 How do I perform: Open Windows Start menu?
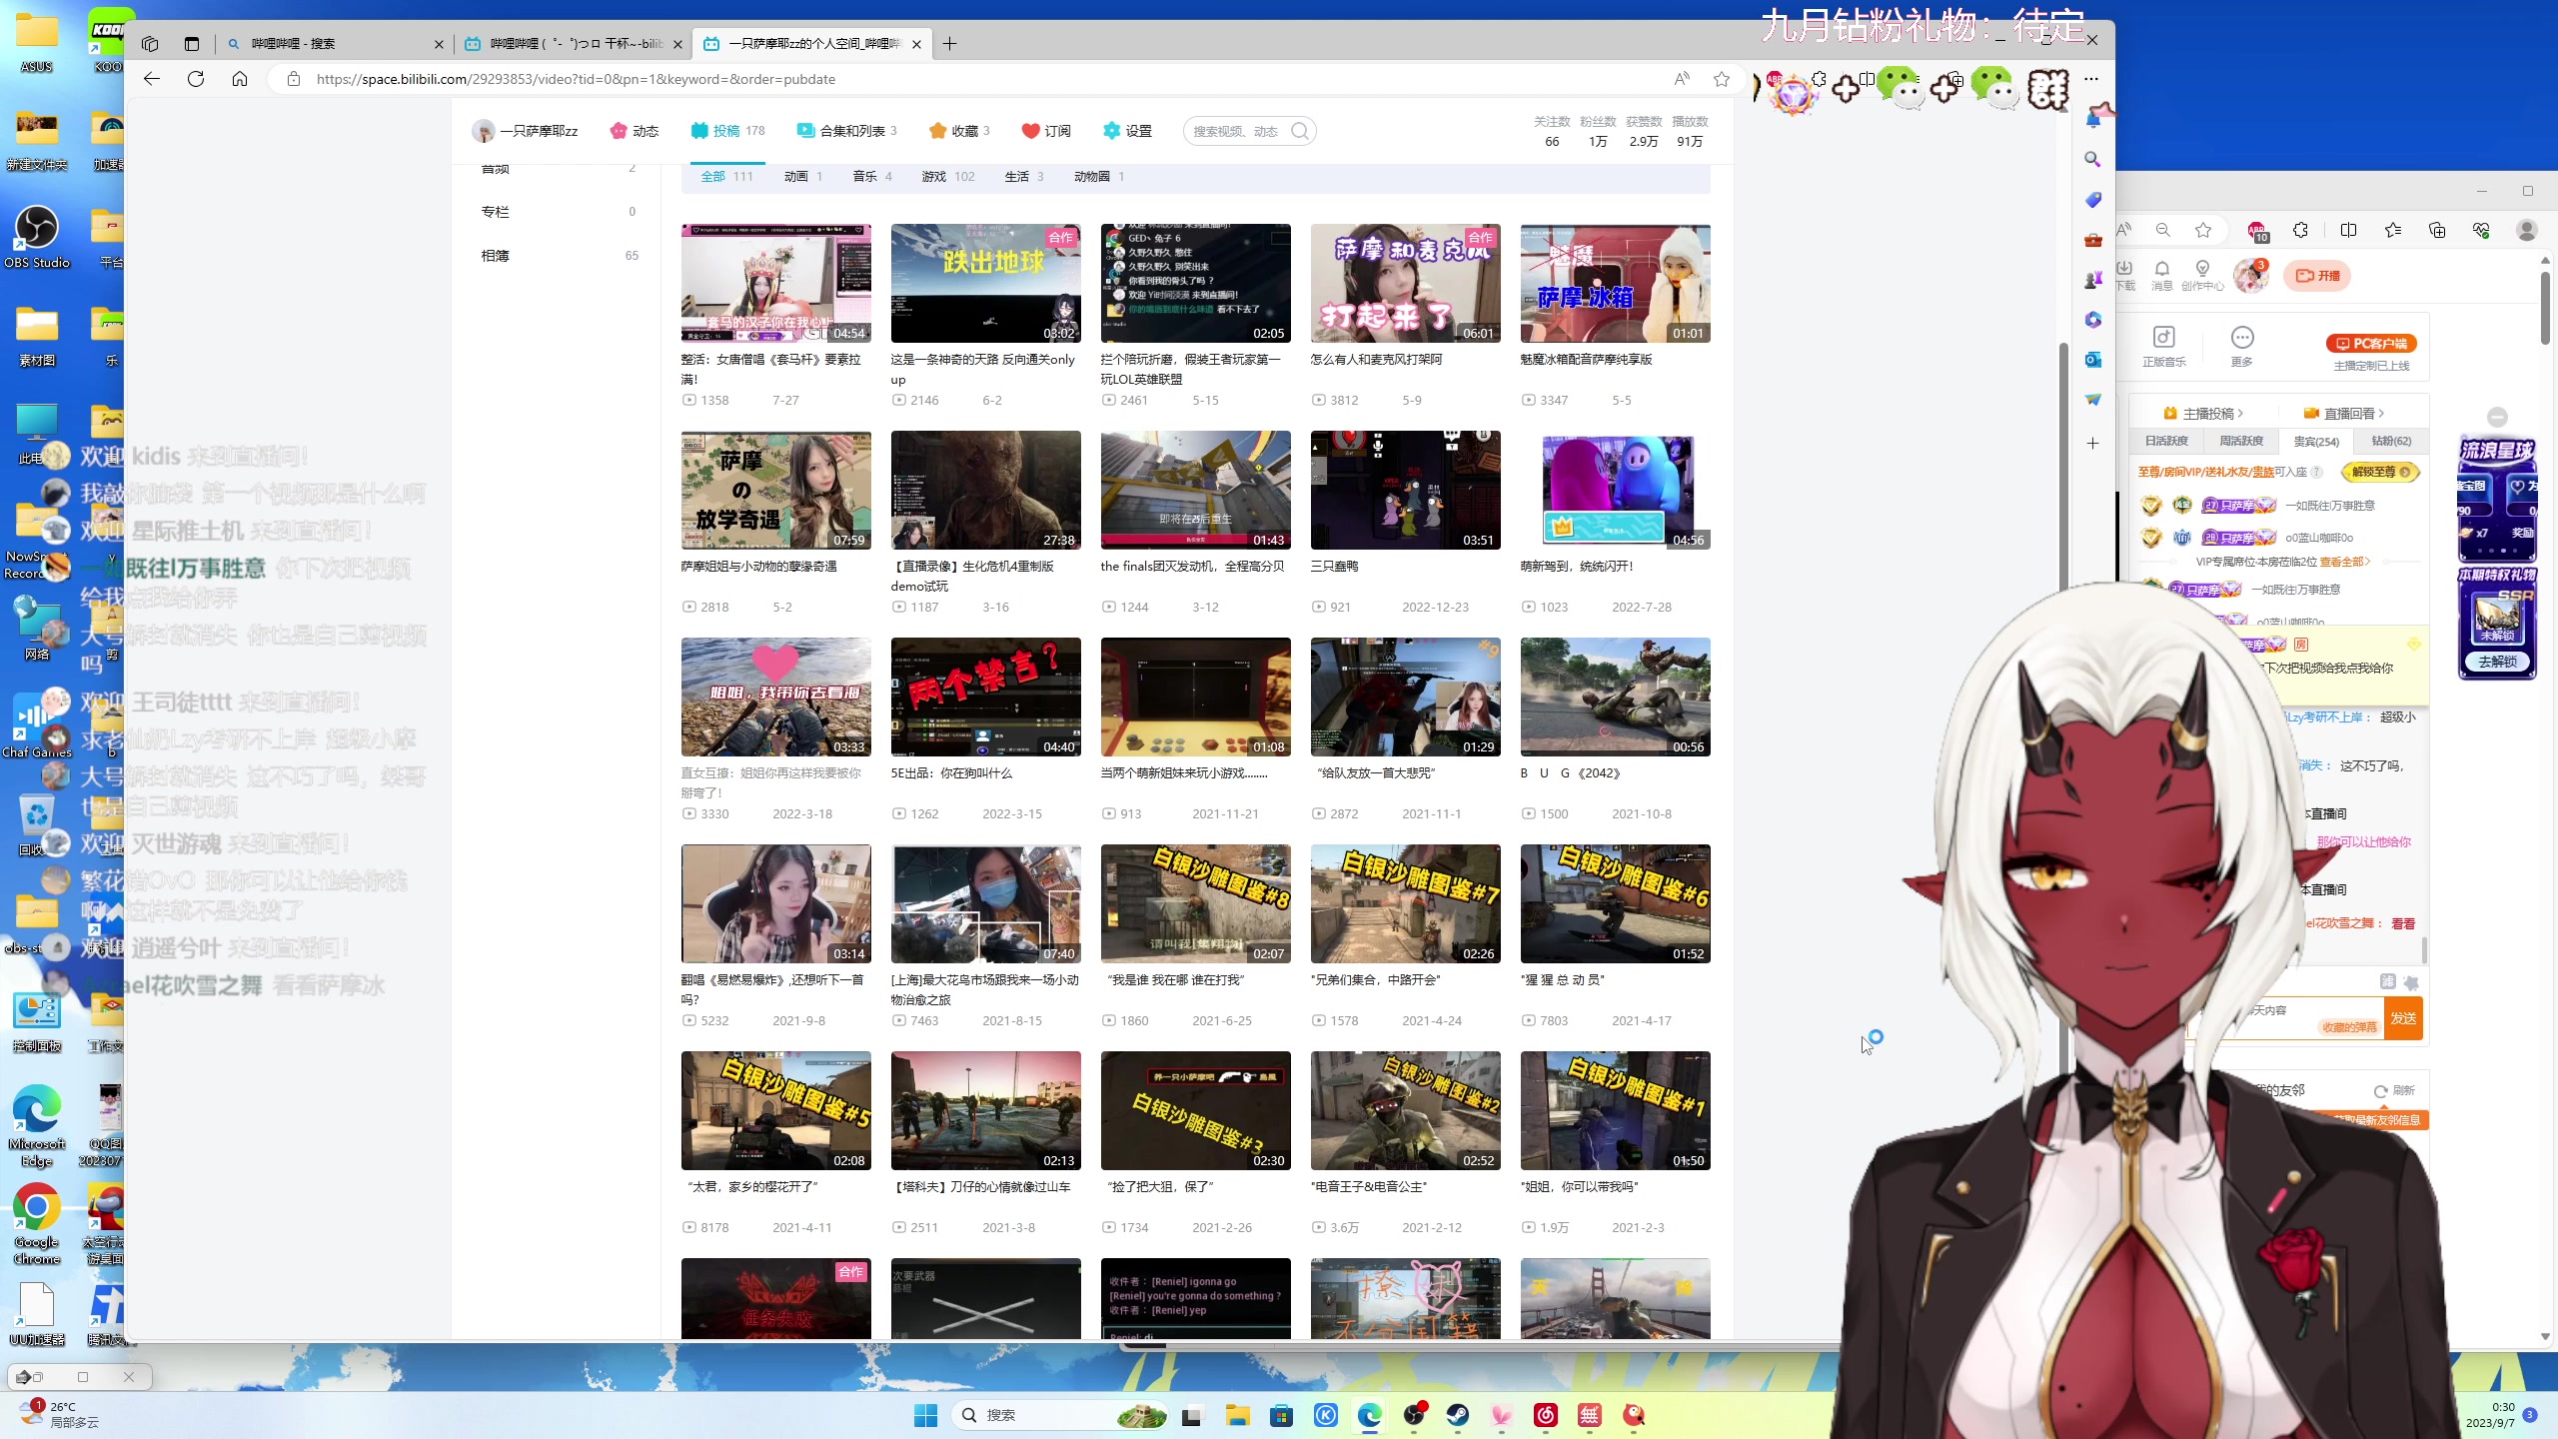click(x=925, y=1415)
